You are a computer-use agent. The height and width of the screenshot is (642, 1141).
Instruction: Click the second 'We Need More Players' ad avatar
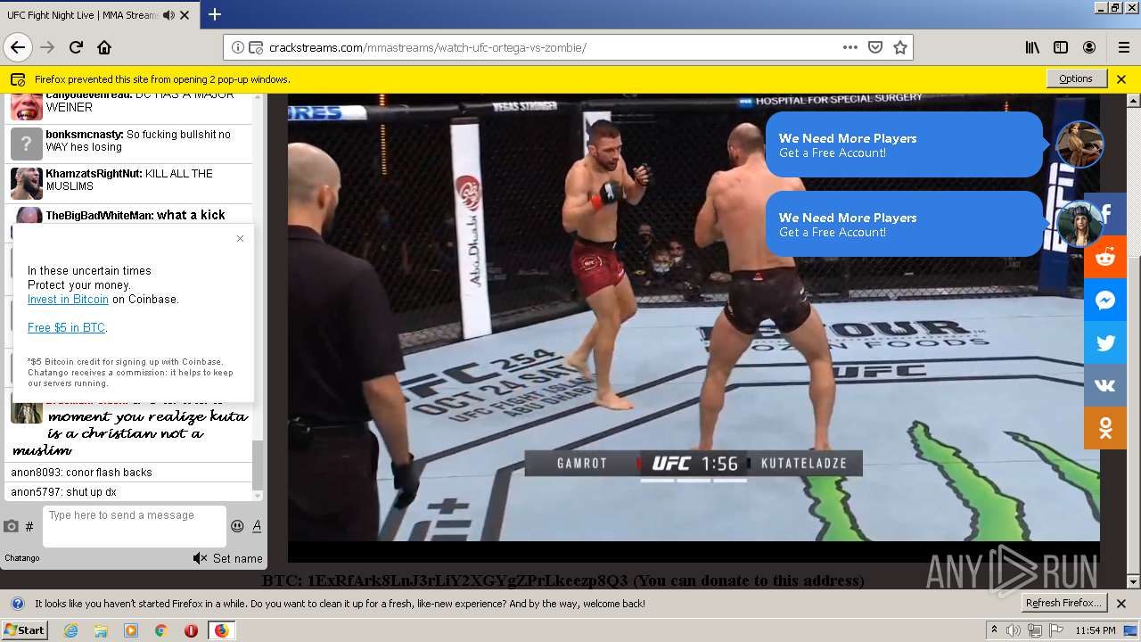(1079, 224)
